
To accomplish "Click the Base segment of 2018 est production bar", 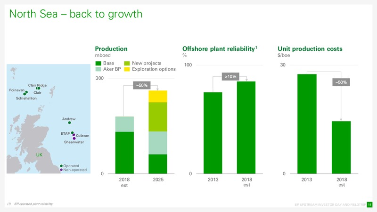I will click(124, 153).
